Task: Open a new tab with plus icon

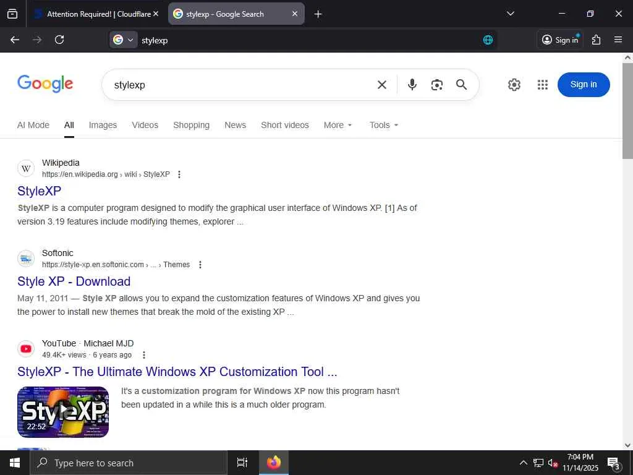Action: [318, 14]
